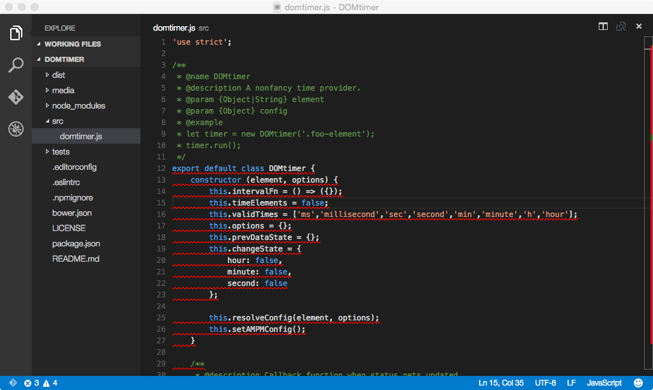Click the domtimer.js editor title
This screenshot has width=653, height=390.
pos(174,28)
